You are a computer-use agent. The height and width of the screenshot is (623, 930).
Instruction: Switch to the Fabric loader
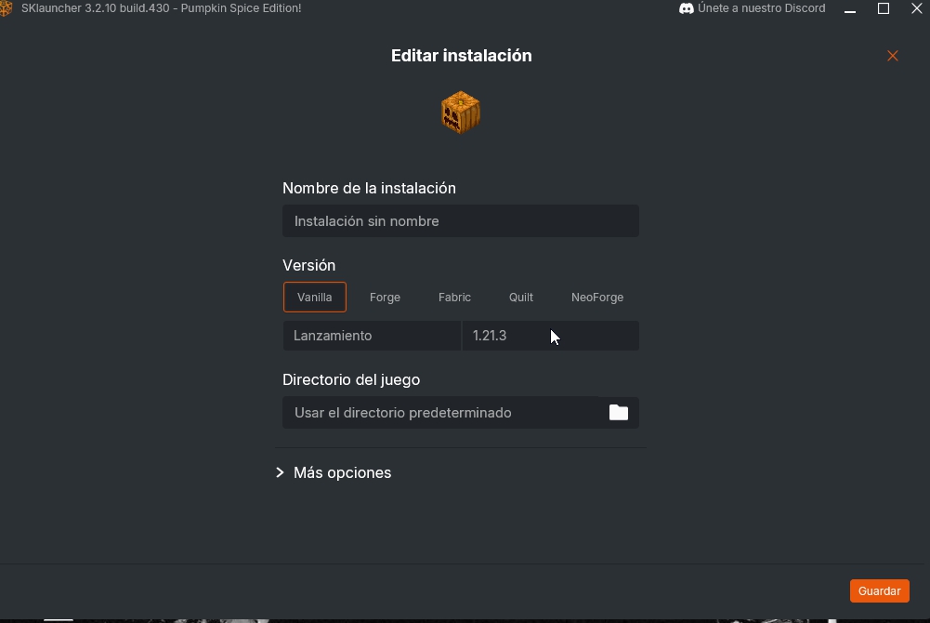point(454,297)
